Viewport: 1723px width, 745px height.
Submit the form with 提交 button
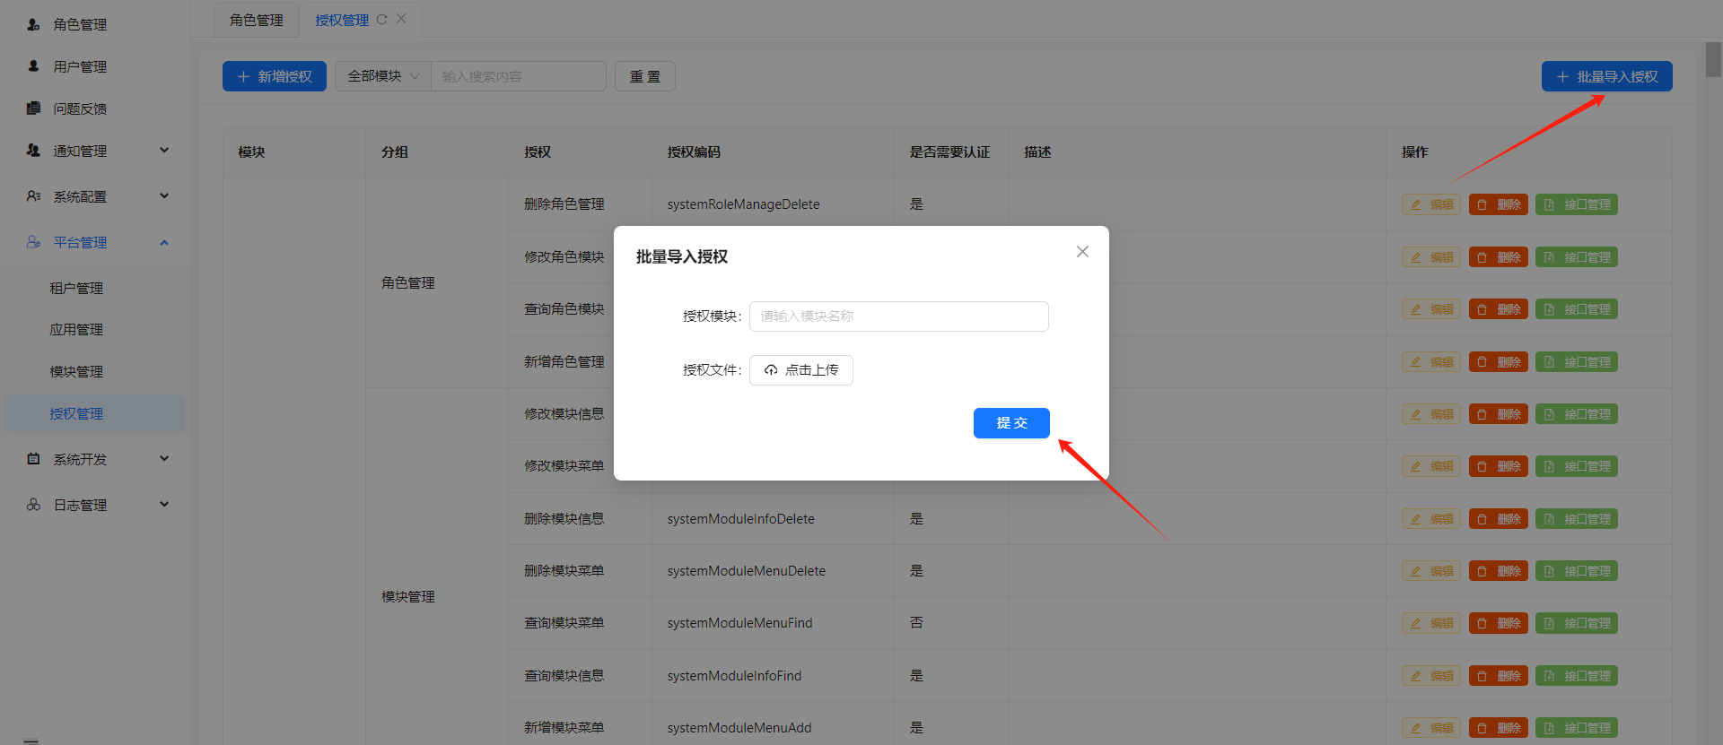point(1010,423)
